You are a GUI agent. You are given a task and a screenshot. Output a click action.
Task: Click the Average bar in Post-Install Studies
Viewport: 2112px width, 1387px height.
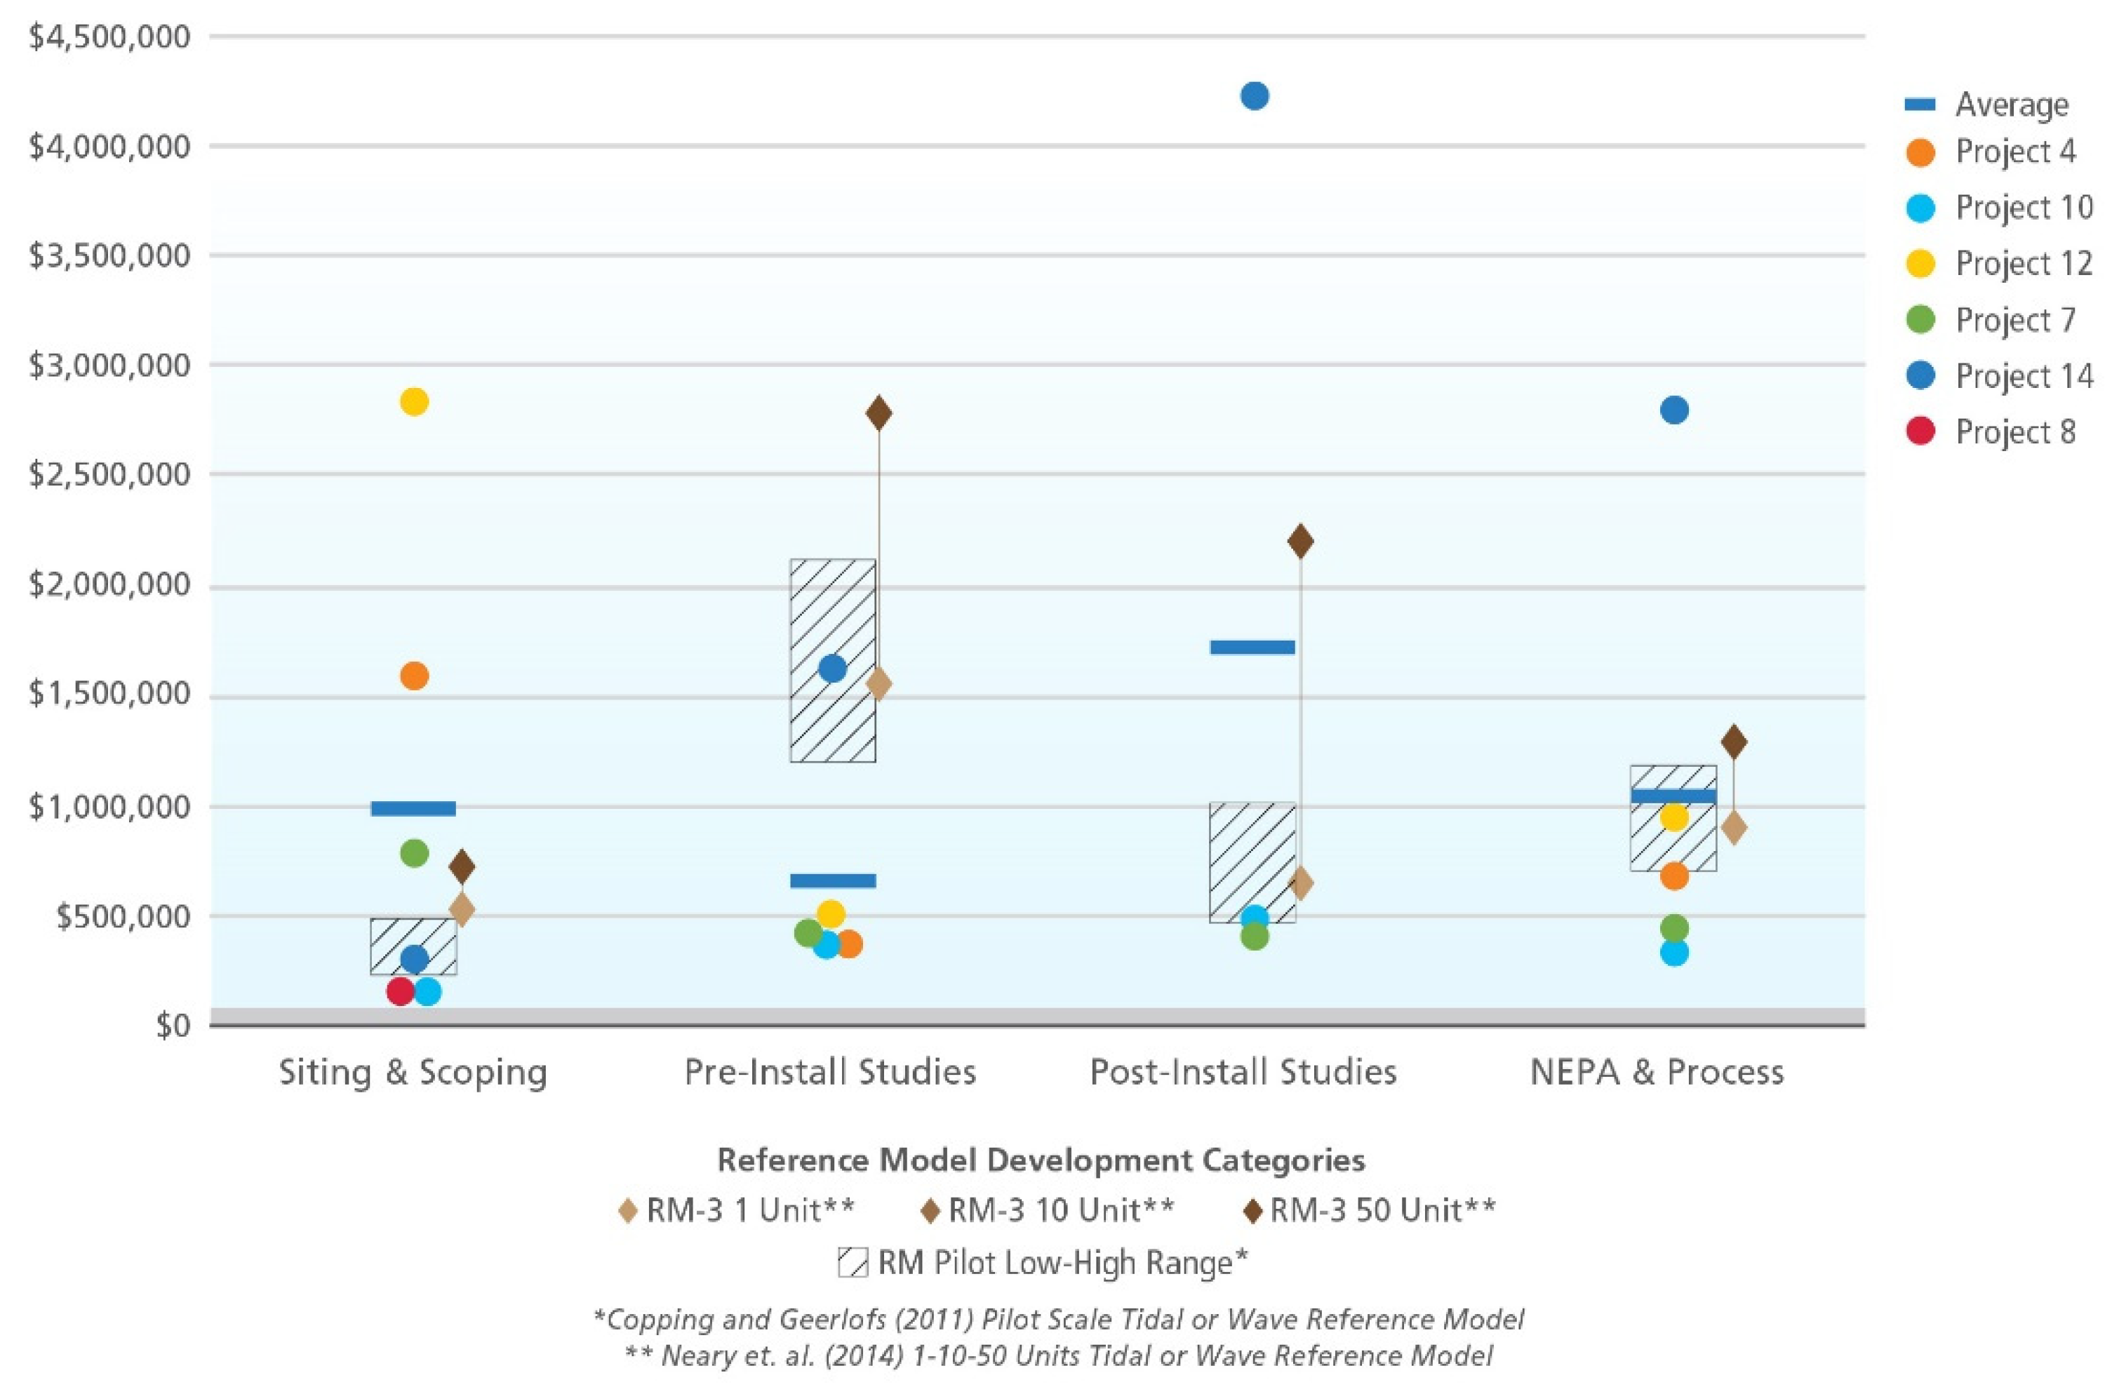(x=1252, y=648)
